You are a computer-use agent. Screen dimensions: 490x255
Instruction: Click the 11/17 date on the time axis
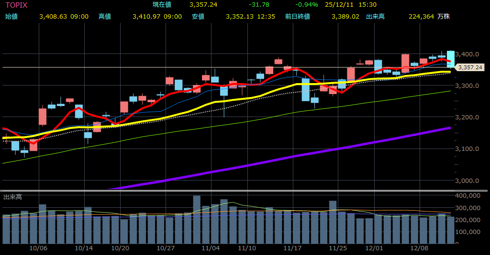292,248
